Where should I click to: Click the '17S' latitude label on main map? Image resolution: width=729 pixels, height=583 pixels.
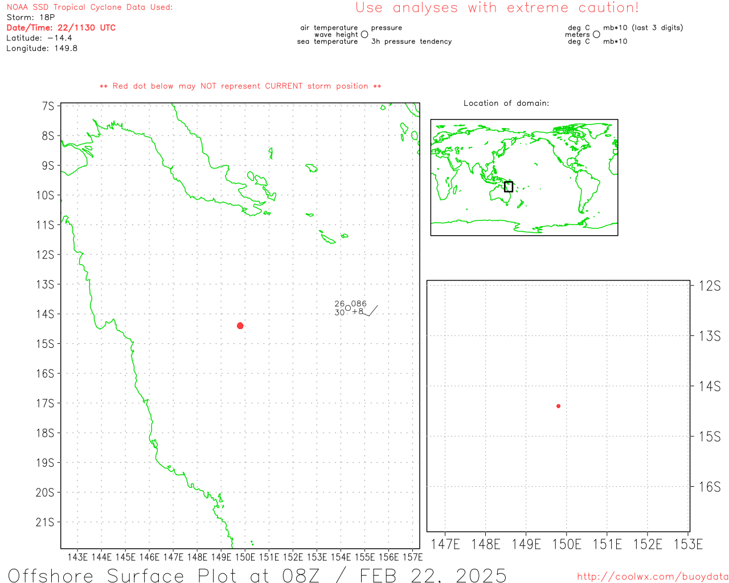(45, 403)
